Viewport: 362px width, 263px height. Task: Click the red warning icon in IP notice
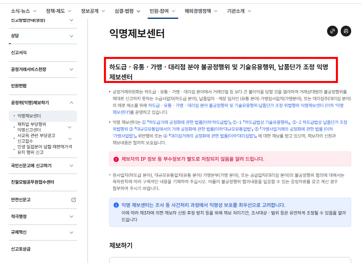point(116,159)
